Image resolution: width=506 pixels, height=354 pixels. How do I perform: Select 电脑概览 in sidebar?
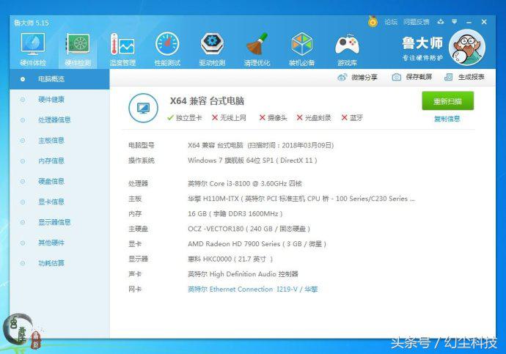pos(59,79)
